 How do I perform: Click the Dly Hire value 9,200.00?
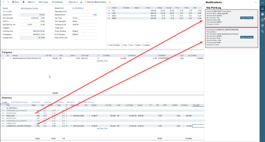[x=35, y=18]
